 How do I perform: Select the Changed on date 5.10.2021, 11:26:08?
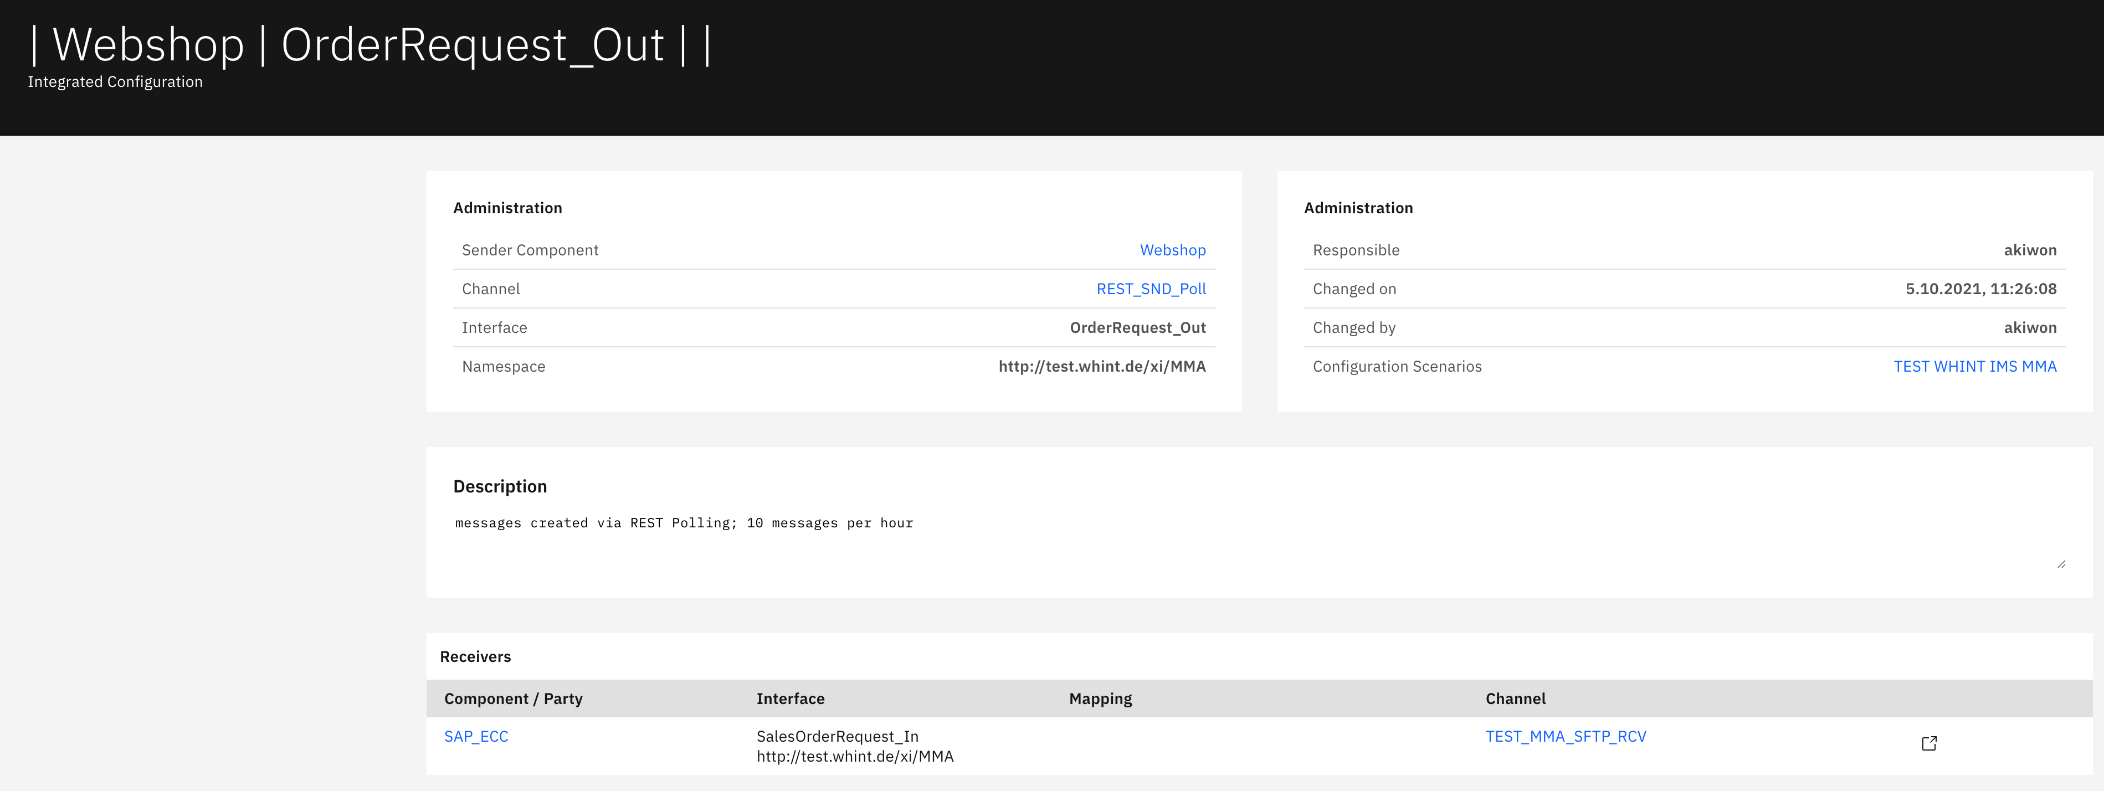(1980, 289)
